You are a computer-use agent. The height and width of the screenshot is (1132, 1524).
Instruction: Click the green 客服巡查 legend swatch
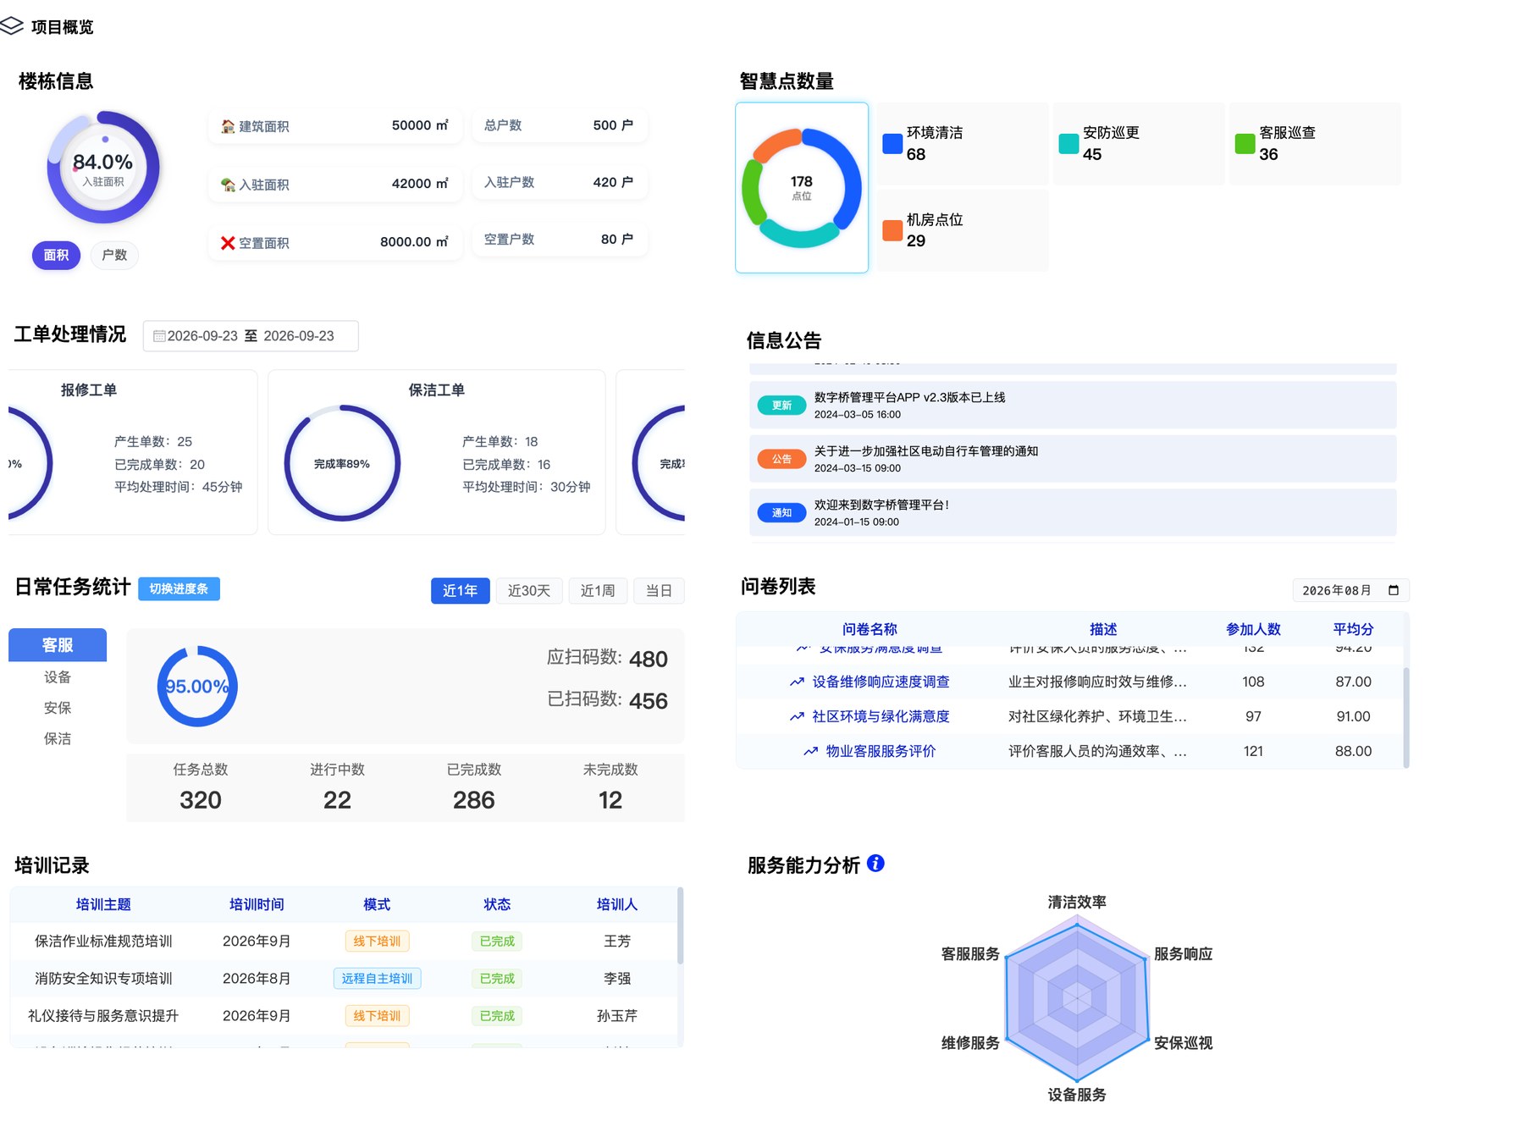[x=1245, y=143]
